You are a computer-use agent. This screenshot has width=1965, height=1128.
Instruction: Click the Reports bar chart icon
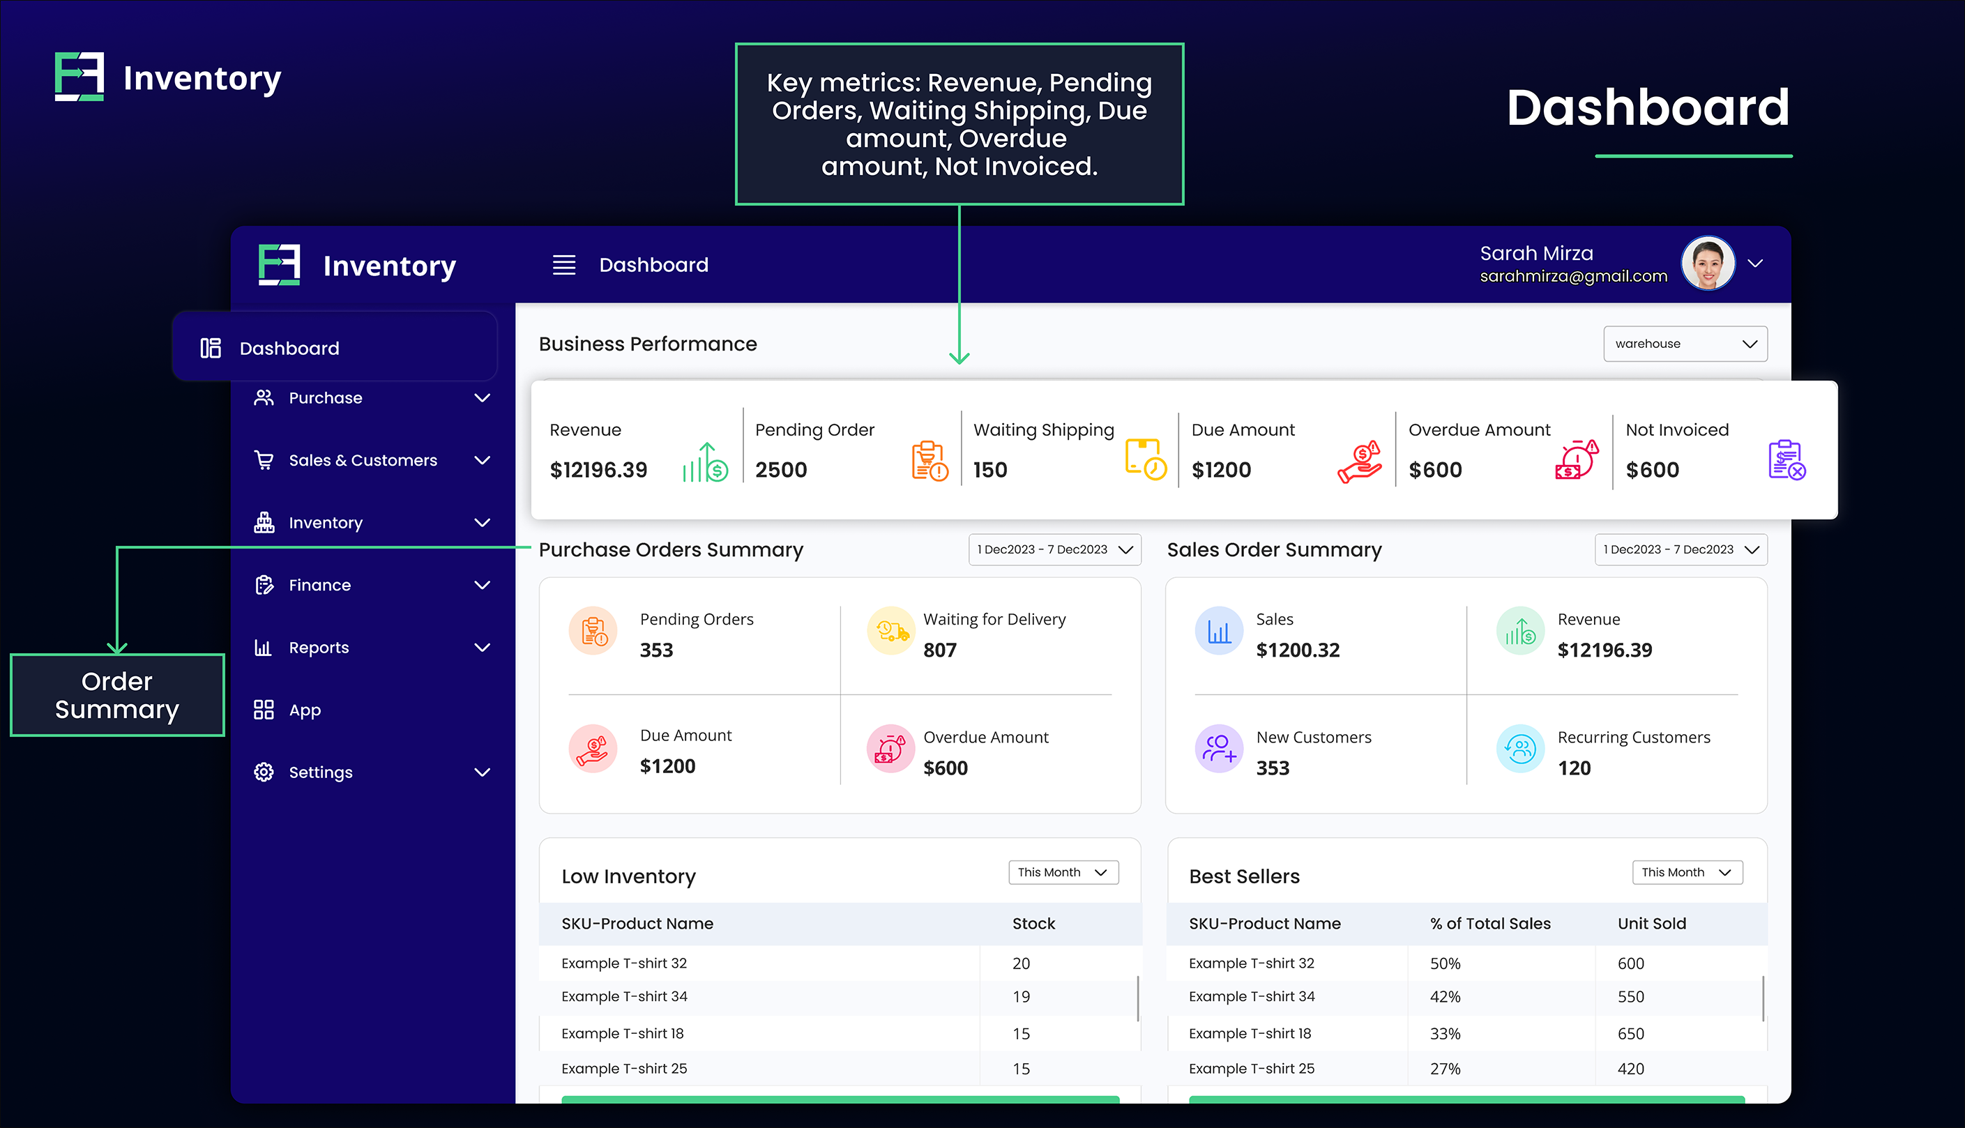click(x=264, y=647)
